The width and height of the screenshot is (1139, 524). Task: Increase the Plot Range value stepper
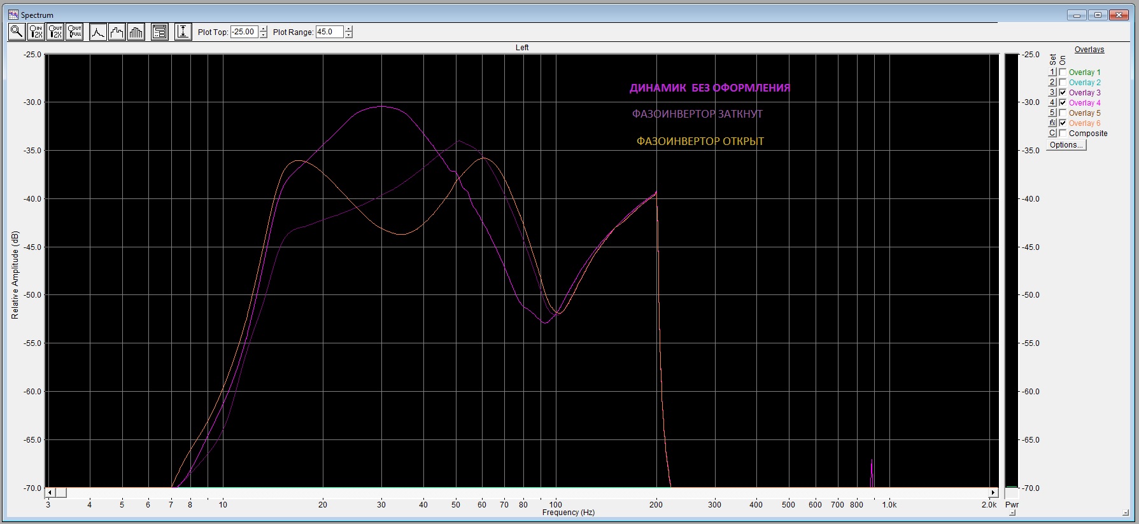[x=348, y=29]
